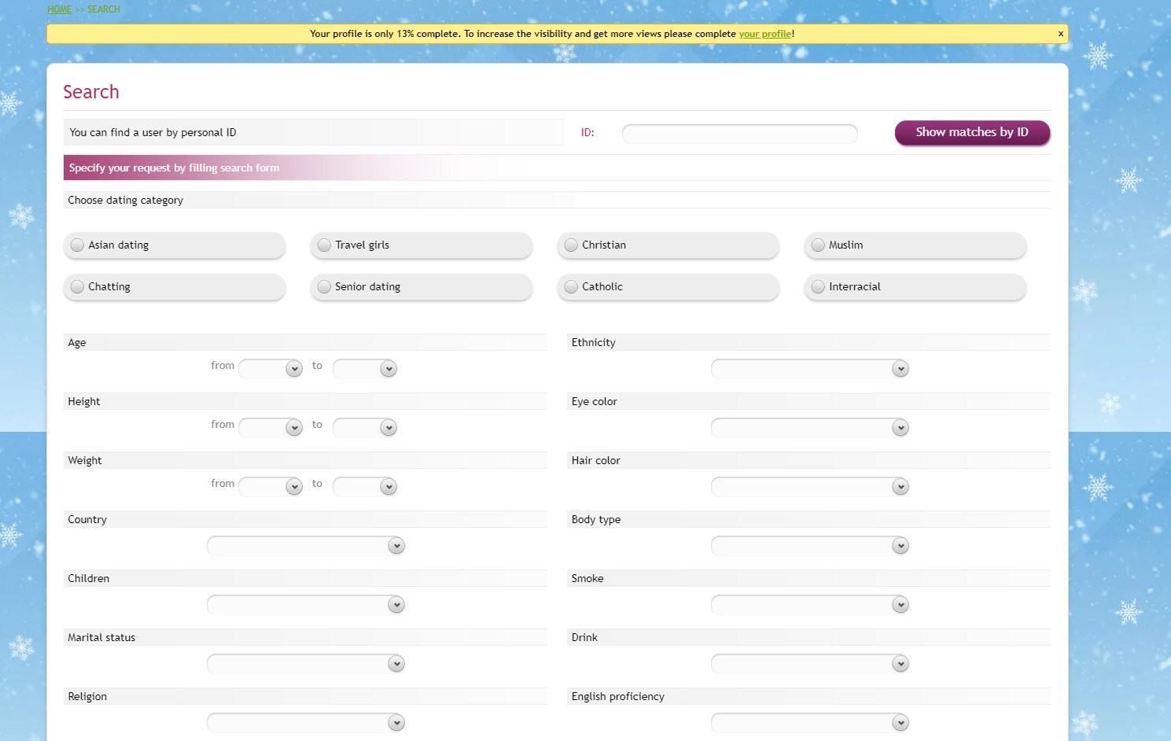Expand the Country dropdown
This screenshot has width=1171, height=741.
(306, 545)
